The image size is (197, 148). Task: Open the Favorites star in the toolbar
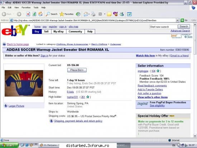tap(62, 14)
